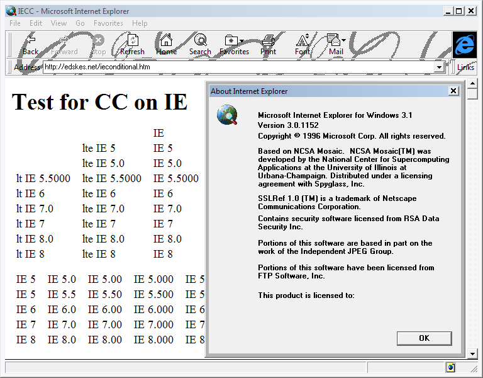Viewport: 483px width, 378px height.
Task: Expand the Address bar history dropdown
Action: (439, 67)
